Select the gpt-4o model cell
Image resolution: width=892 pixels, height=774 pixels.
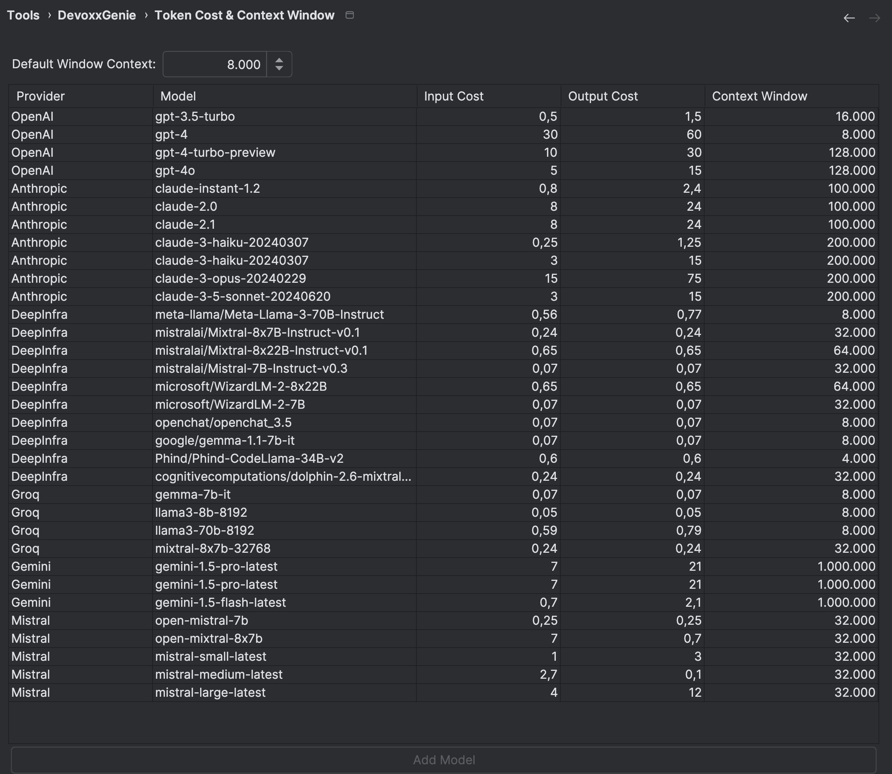coord(175,171)
